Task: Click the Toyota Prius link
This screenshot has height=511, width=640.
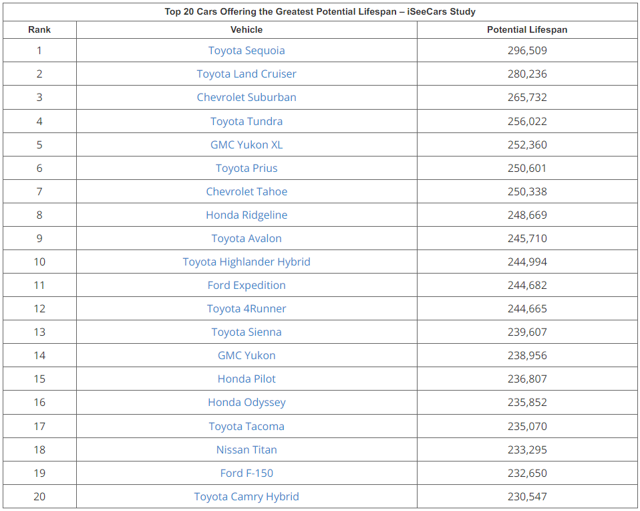Action: [247, 168]
